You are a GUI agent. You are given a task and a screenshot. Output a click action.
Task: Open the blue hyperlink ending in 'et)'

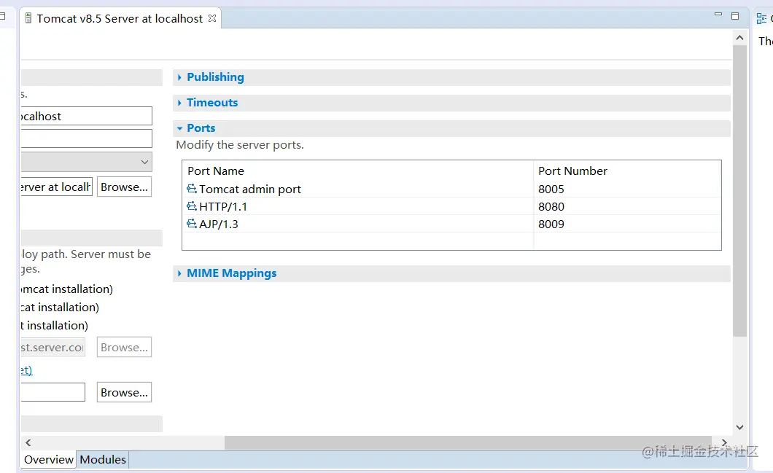[x=27, y=370]
